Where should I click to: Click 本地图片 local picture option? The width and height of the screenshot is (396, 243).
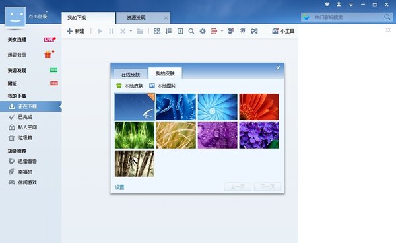point(162,86)
